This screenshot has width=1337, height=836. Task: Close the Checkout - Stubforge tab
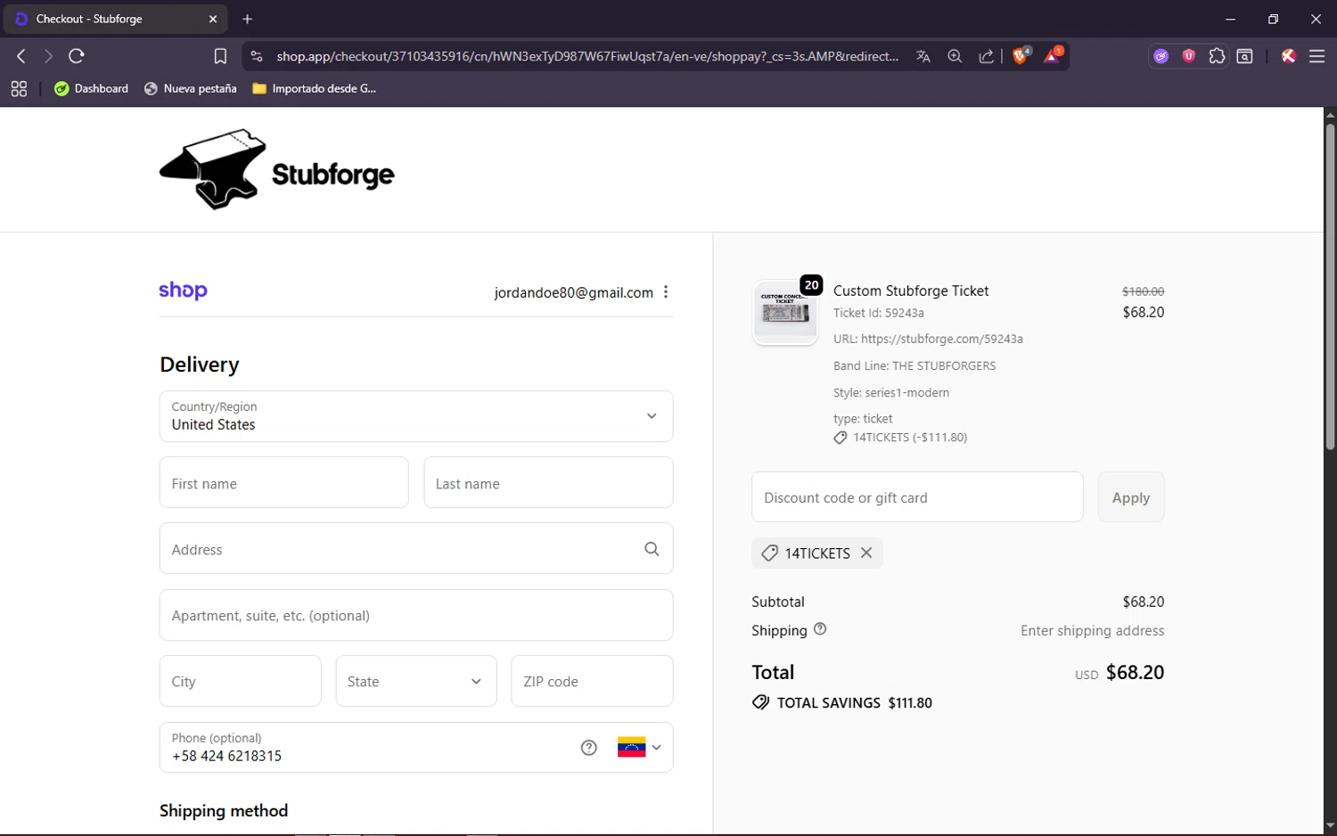point(213,19)
